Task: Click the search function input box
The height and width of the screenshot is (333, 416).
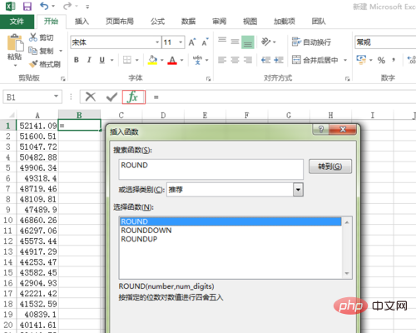Action: coord(211,169)
